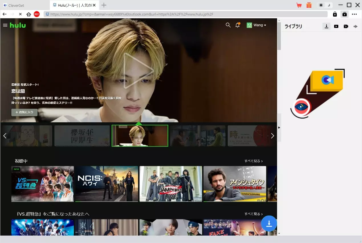Open Hulu search magnifier
The width and height of the screenshot is (362, 243).
coord(228,25)
